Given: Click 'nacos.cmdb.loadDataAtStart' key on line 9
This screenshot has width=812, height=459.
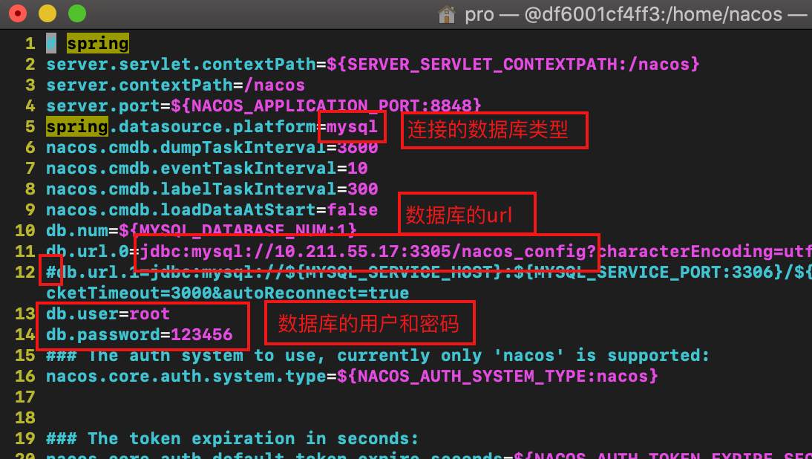Looking at the screenshot, I should pos(181,209).
